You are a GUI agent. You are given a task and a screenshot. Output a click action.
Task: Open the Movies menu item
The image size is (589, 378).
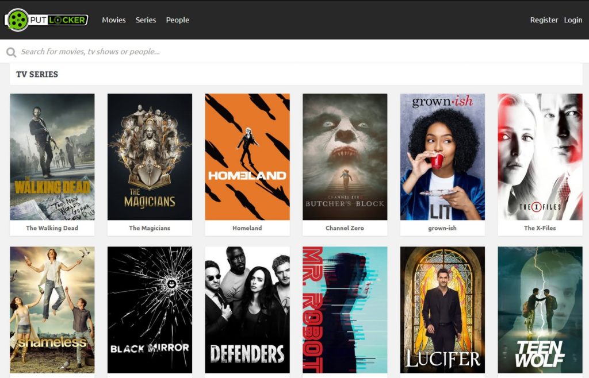pyautogui.click(x=114, y=20)
